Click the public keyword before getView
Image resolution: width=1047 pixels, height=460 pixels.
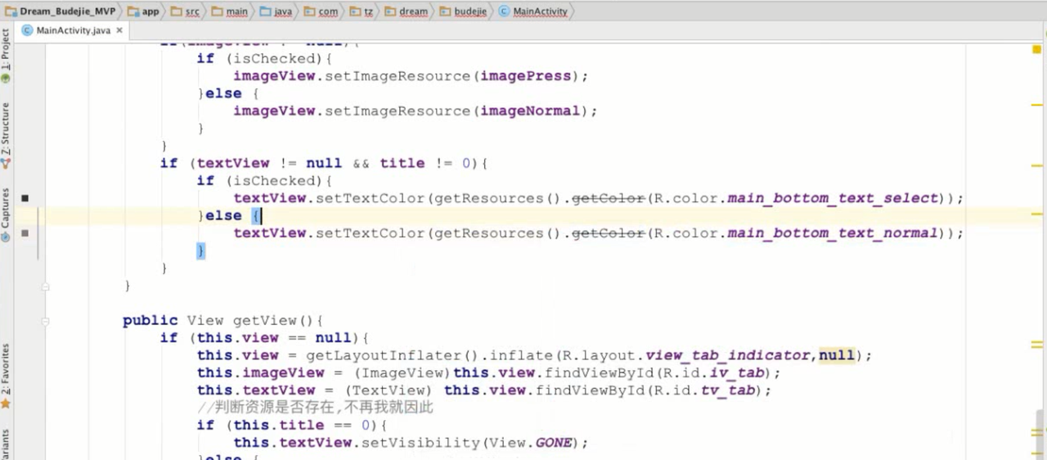[150, 321]
